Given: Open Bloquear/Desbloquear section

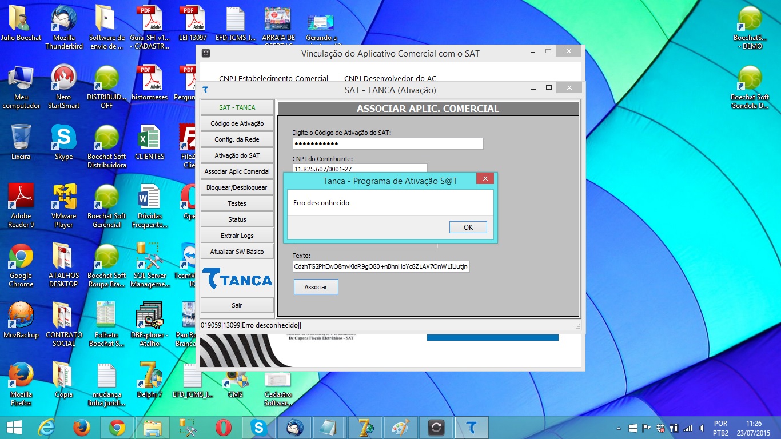Looking at the screenshot, I should coord(237,187).
